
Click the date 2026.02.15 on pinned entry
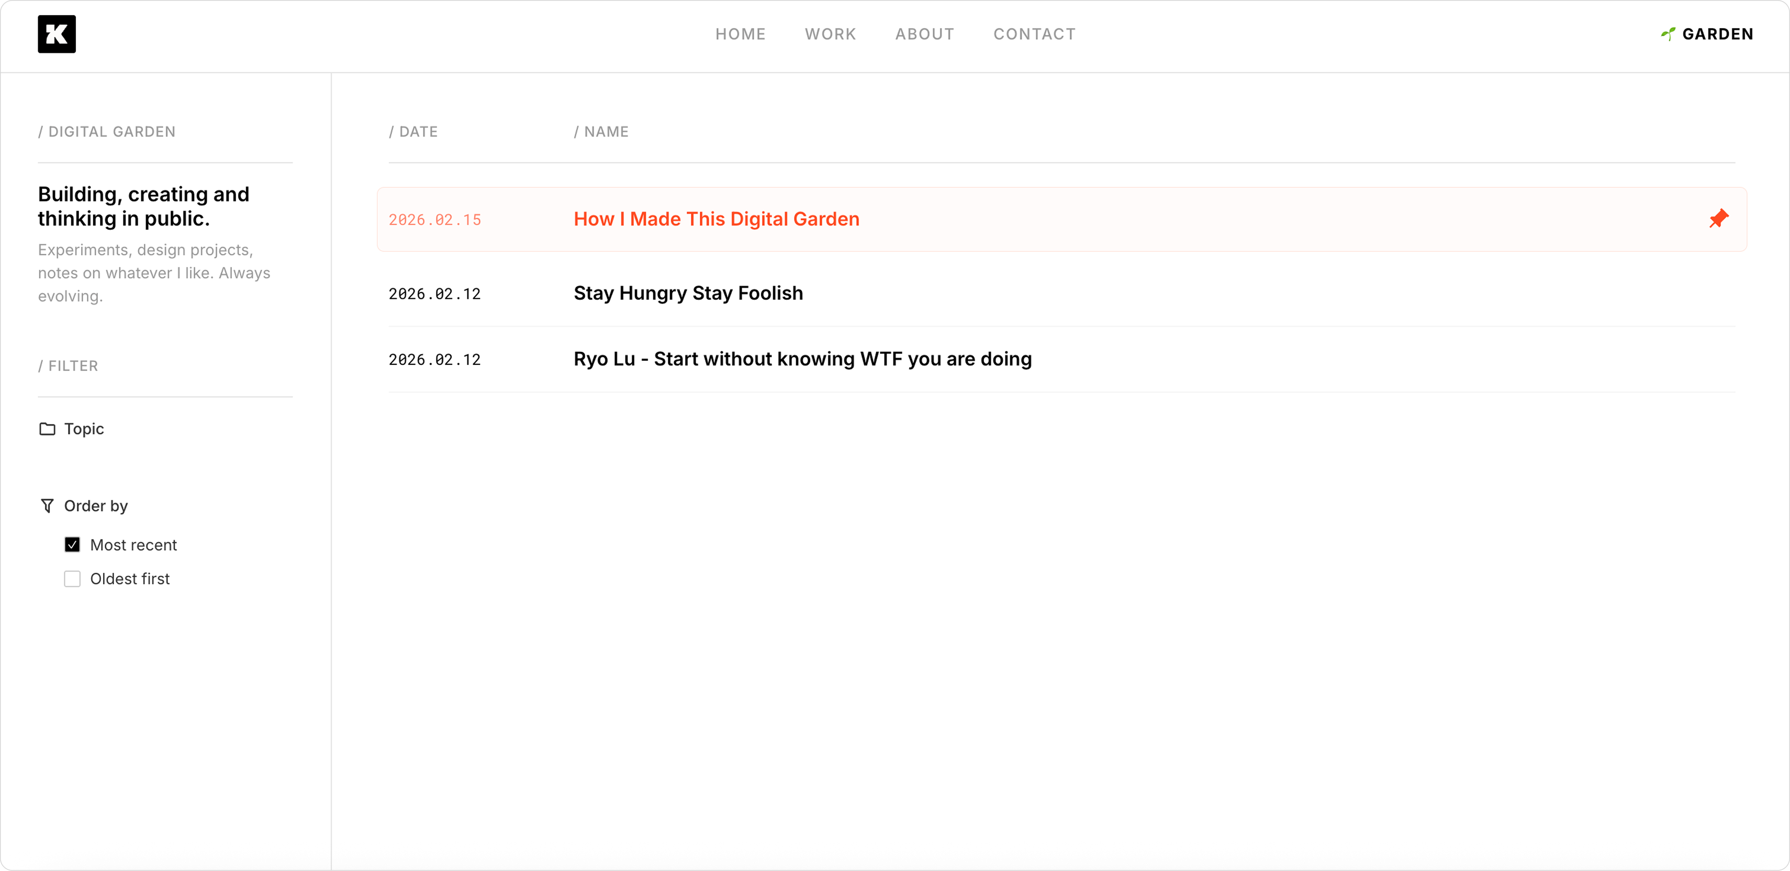pyautogui.click(x=434, y=219)
